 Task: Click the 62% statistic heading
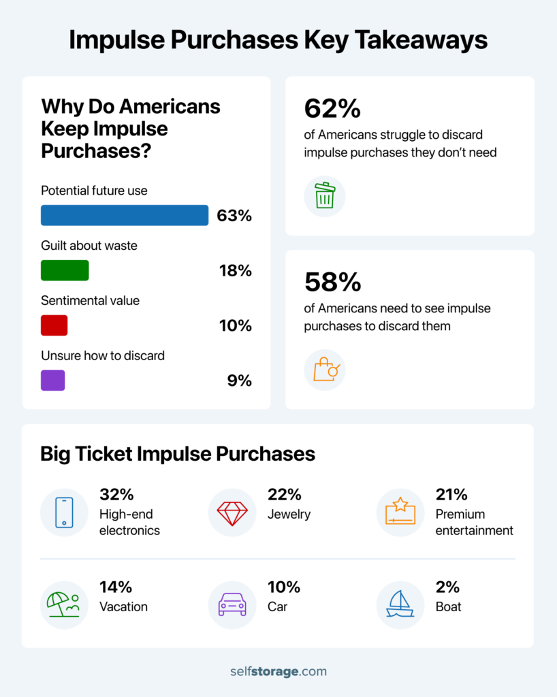(x=332, y=108)
